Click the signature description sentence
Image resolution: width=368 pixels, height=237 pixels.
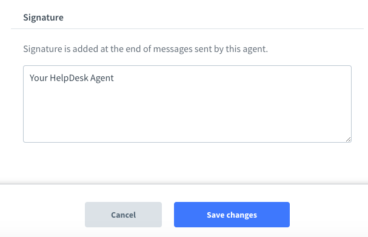pyautogui.click(x=146, y=49)
